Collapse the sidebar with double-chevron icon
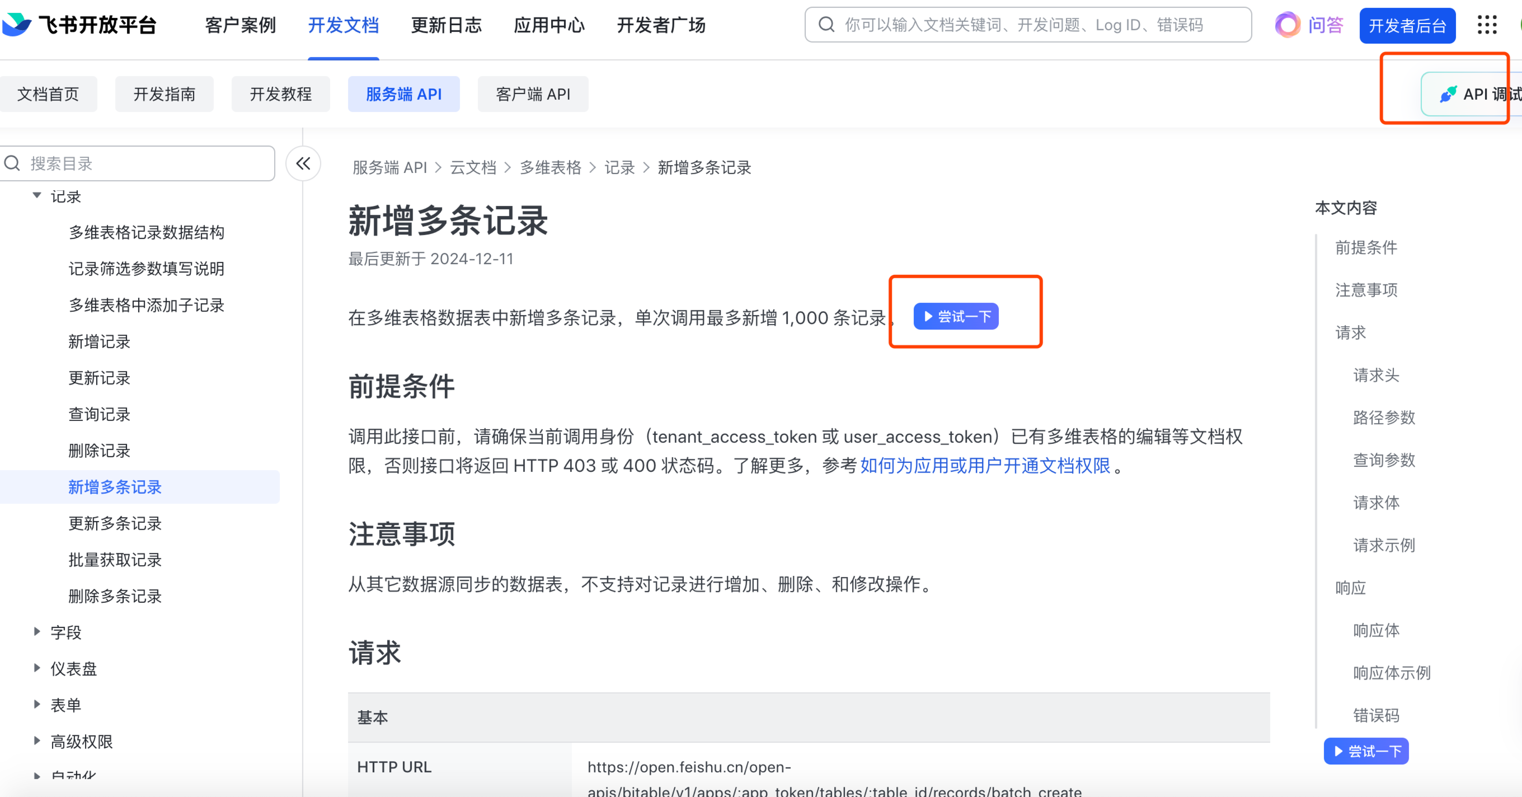This screenshot has width=1522, height=797. point(303,164)
